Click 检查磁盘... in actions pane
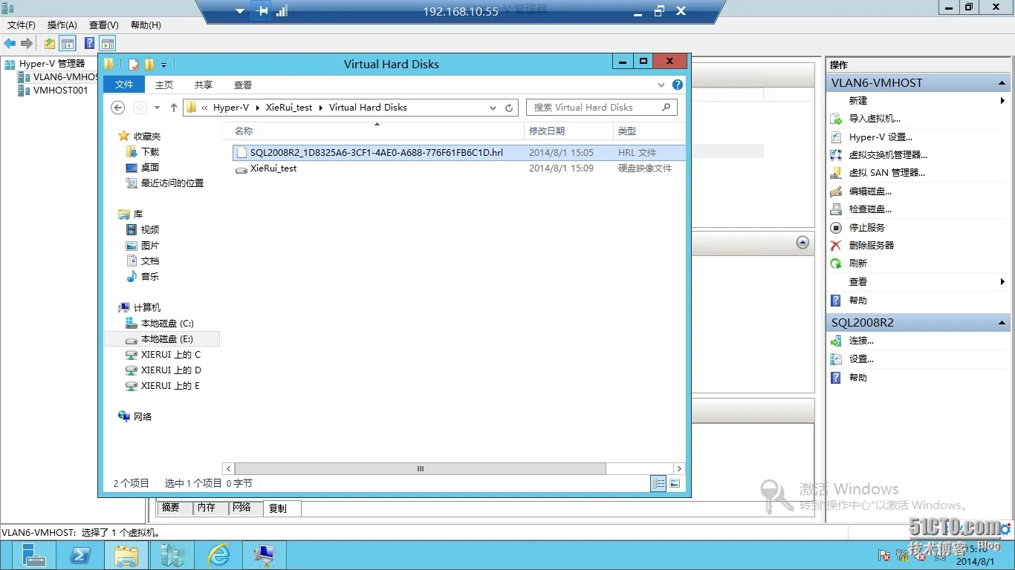 870,209
